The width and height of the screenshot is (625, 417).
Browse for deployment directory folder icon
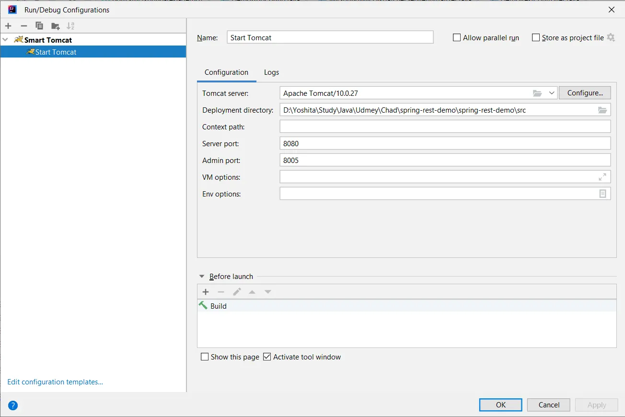tap(602, 110)
